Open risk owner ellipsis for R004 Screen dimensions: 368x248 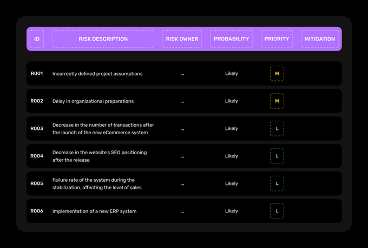pyautogui.click(x=182, y=156)
